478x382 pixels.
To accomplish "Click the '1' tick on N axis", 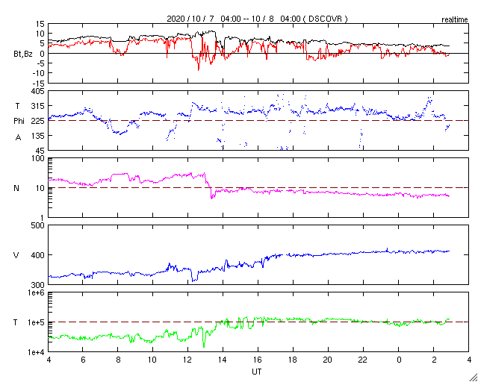I will 42,217.
